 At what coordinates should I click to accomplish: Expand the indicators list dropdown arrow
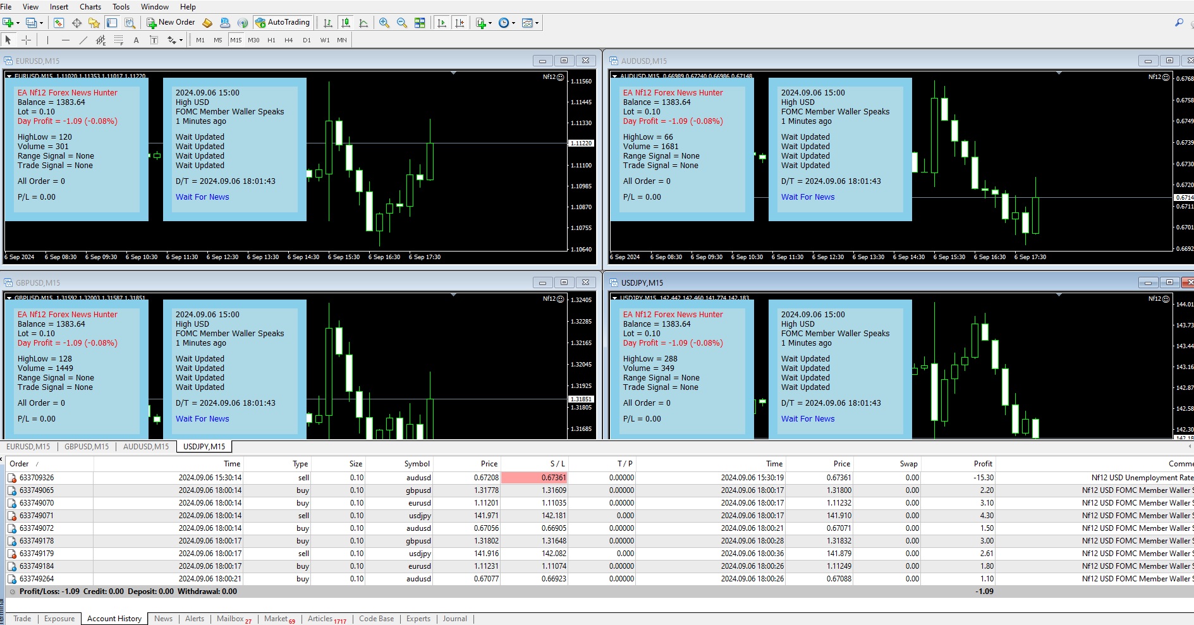point(491,23)
